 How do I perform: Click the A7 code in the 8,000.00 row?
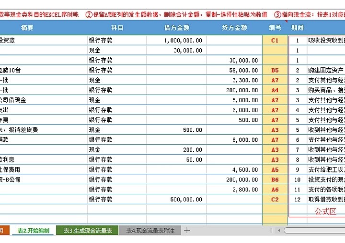[275, 140]
